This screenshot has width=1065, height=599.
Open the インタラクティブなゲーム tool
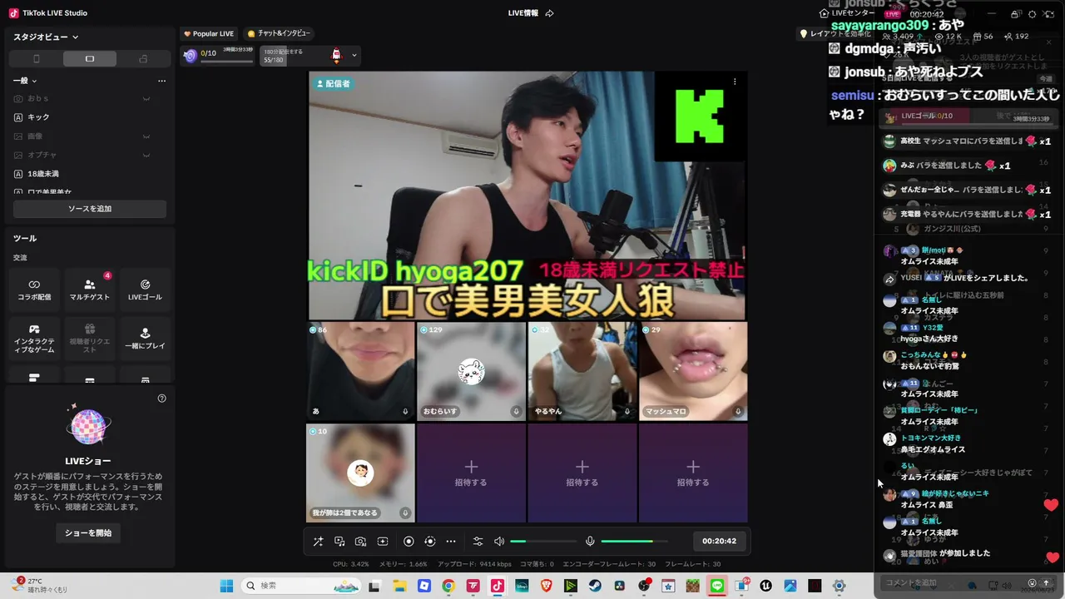tap(34, 339)
